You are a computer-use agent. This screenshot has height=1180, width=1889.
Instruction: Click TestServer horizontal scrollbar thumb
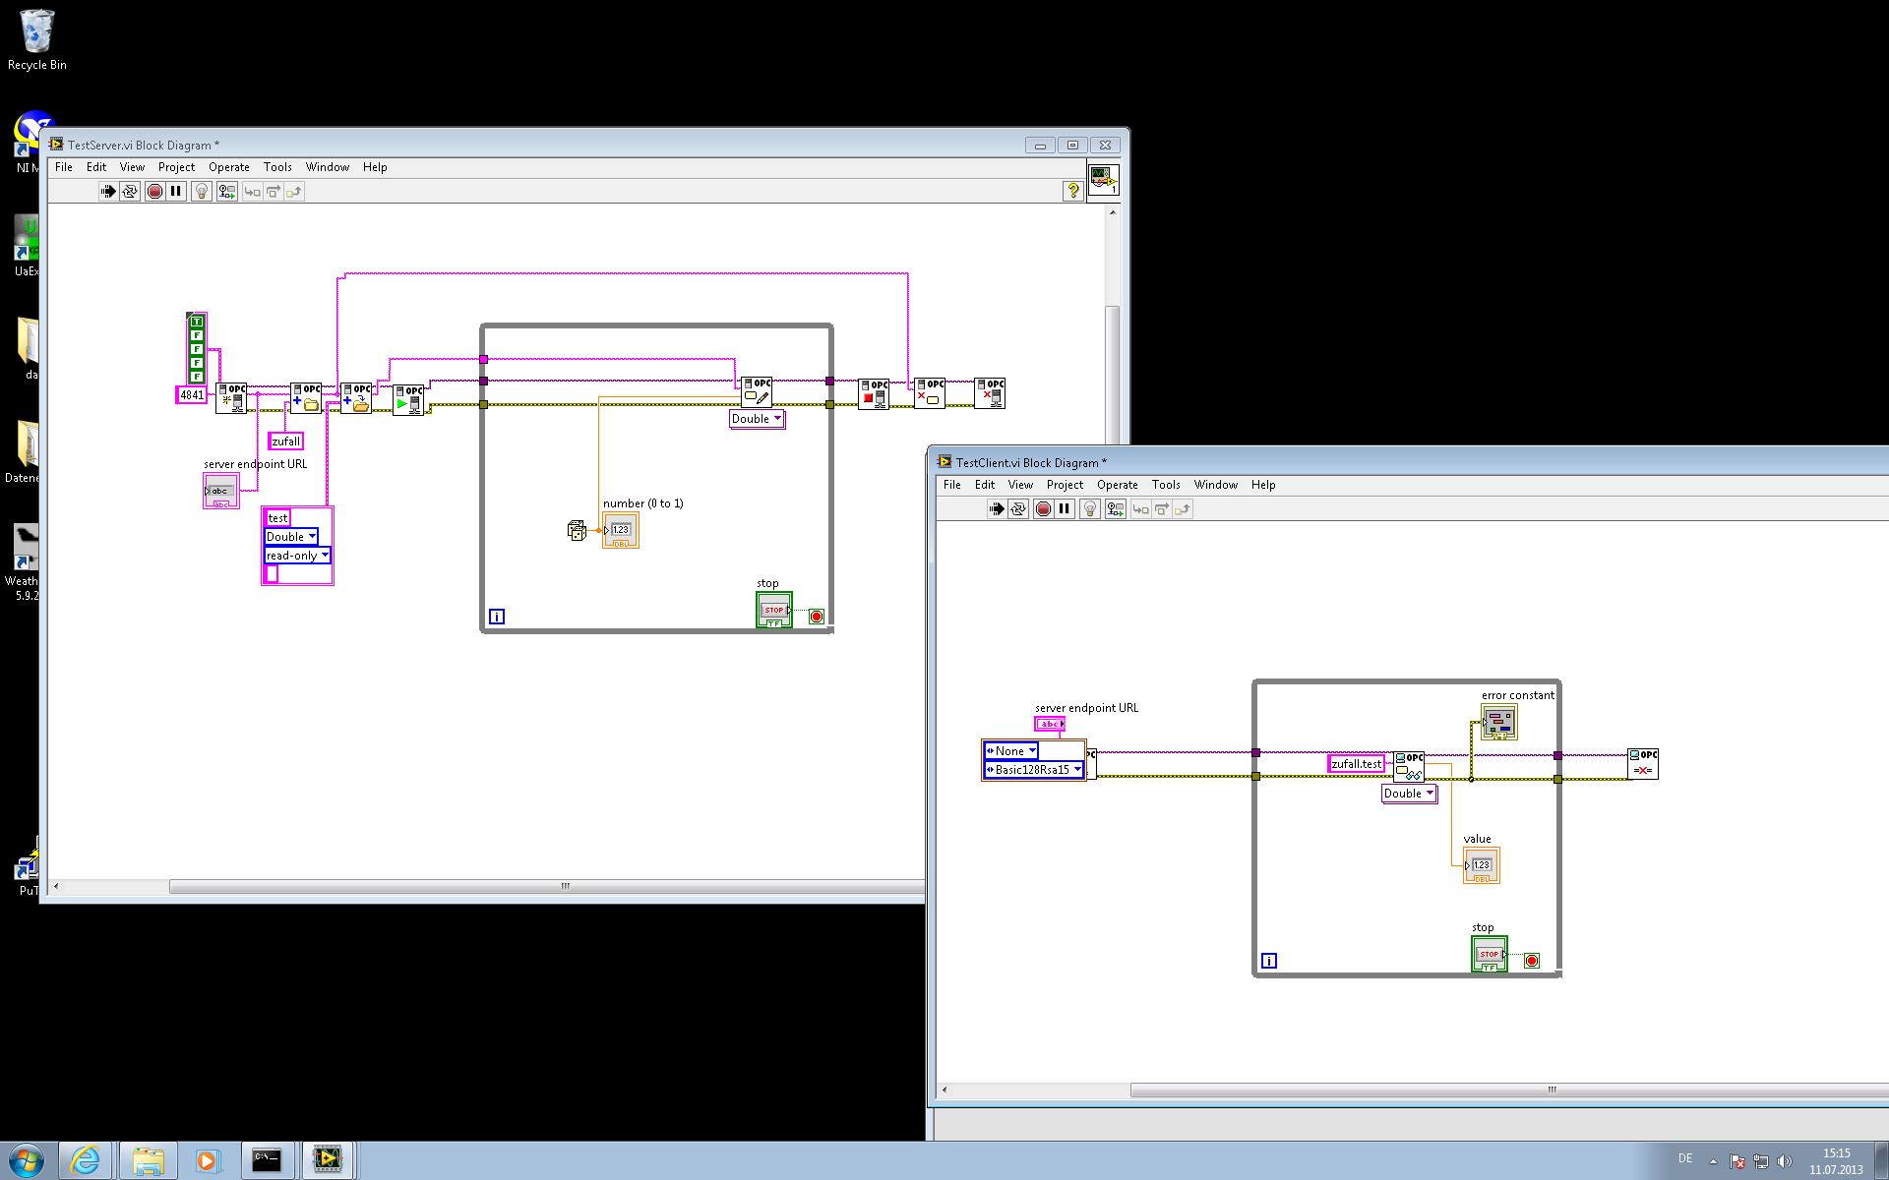pyautogui.click(x=565, y=887)
